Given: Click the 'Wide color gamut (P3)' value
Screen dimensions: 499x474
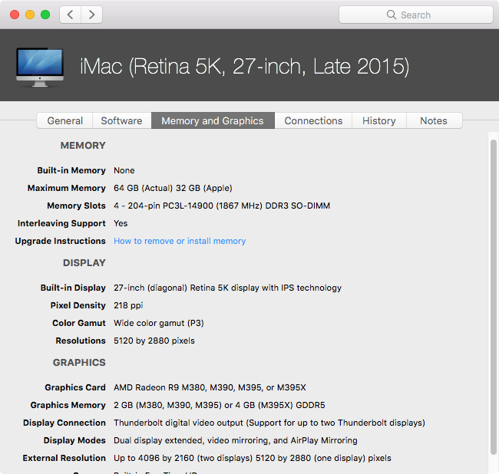Looking at the screenshot, I should pos(159,323).
